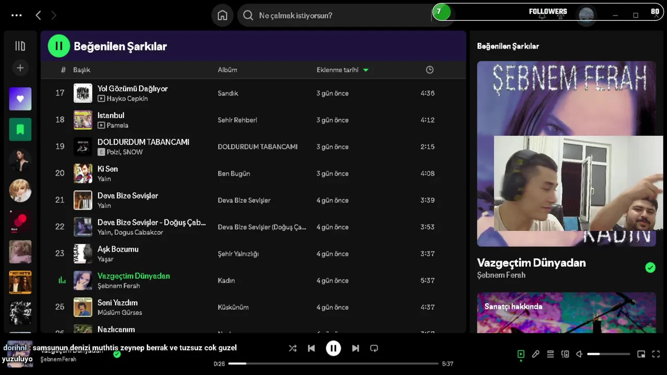
Task: Click Beğenilen Şarkılar header in right panel
Action: tap(508, 46)
